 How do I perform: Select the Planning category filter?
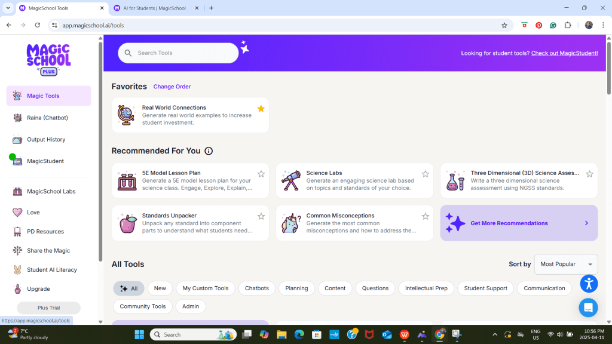click(x=296, y=288)
